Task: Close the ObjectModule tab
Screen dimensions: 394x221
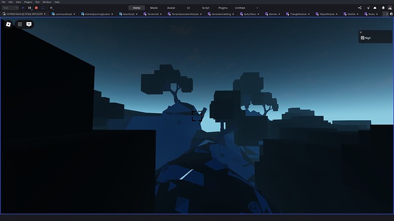Action: click(x=337, y=14)
